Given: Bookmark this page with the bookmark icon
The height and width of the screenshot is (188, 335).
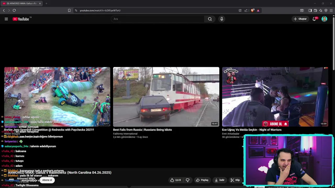Looking at the screenshot, I should [69, 10].
